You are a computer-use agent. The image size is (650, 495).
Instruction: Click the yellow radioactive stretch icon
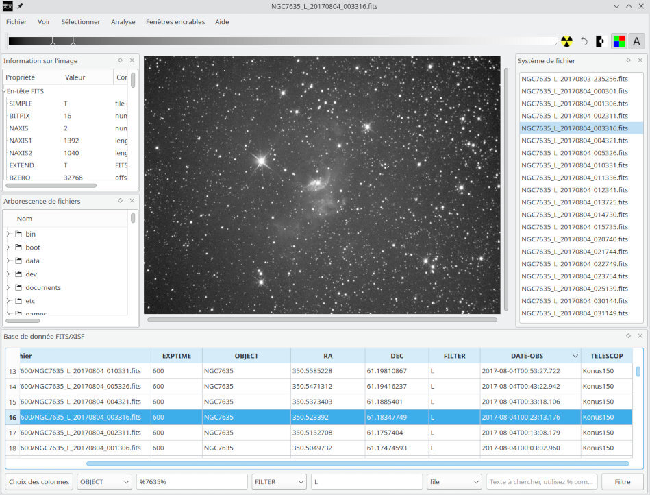[x=566, y=41]
